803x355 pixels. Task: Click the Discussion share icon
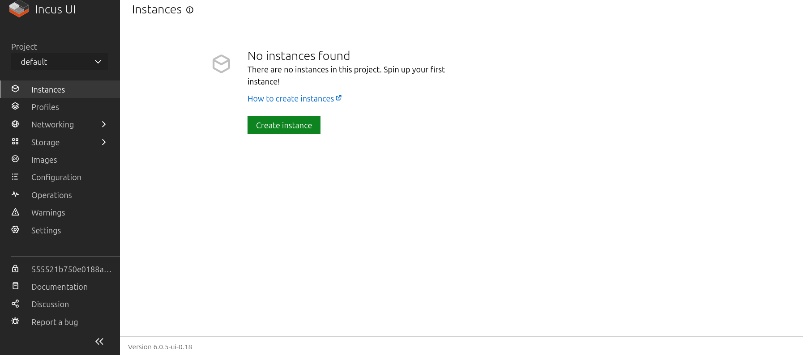(x=15, y=304)
